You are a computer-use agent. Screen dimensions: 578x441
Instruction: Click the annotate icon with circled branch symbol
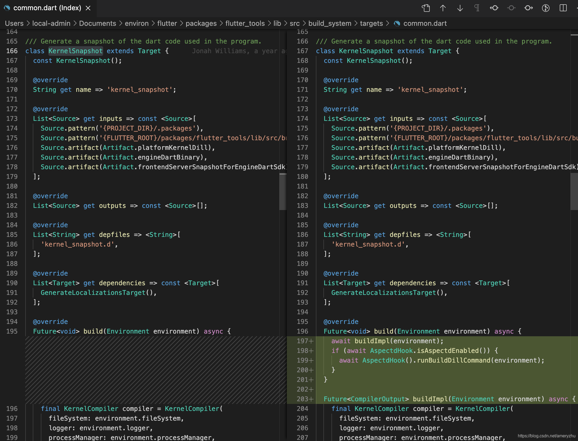pyautogui.click(x=546, y=8)
